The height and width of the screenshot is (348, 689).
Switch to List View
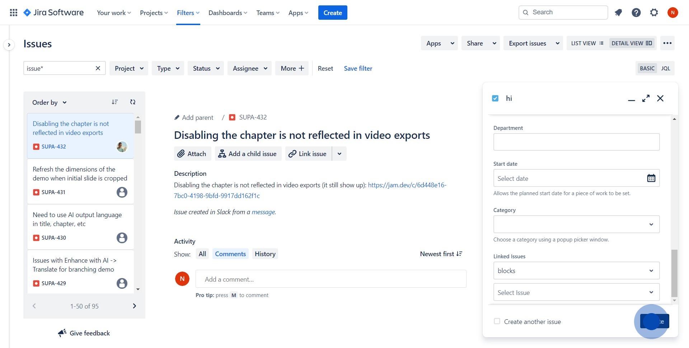(x=587, y=43)
